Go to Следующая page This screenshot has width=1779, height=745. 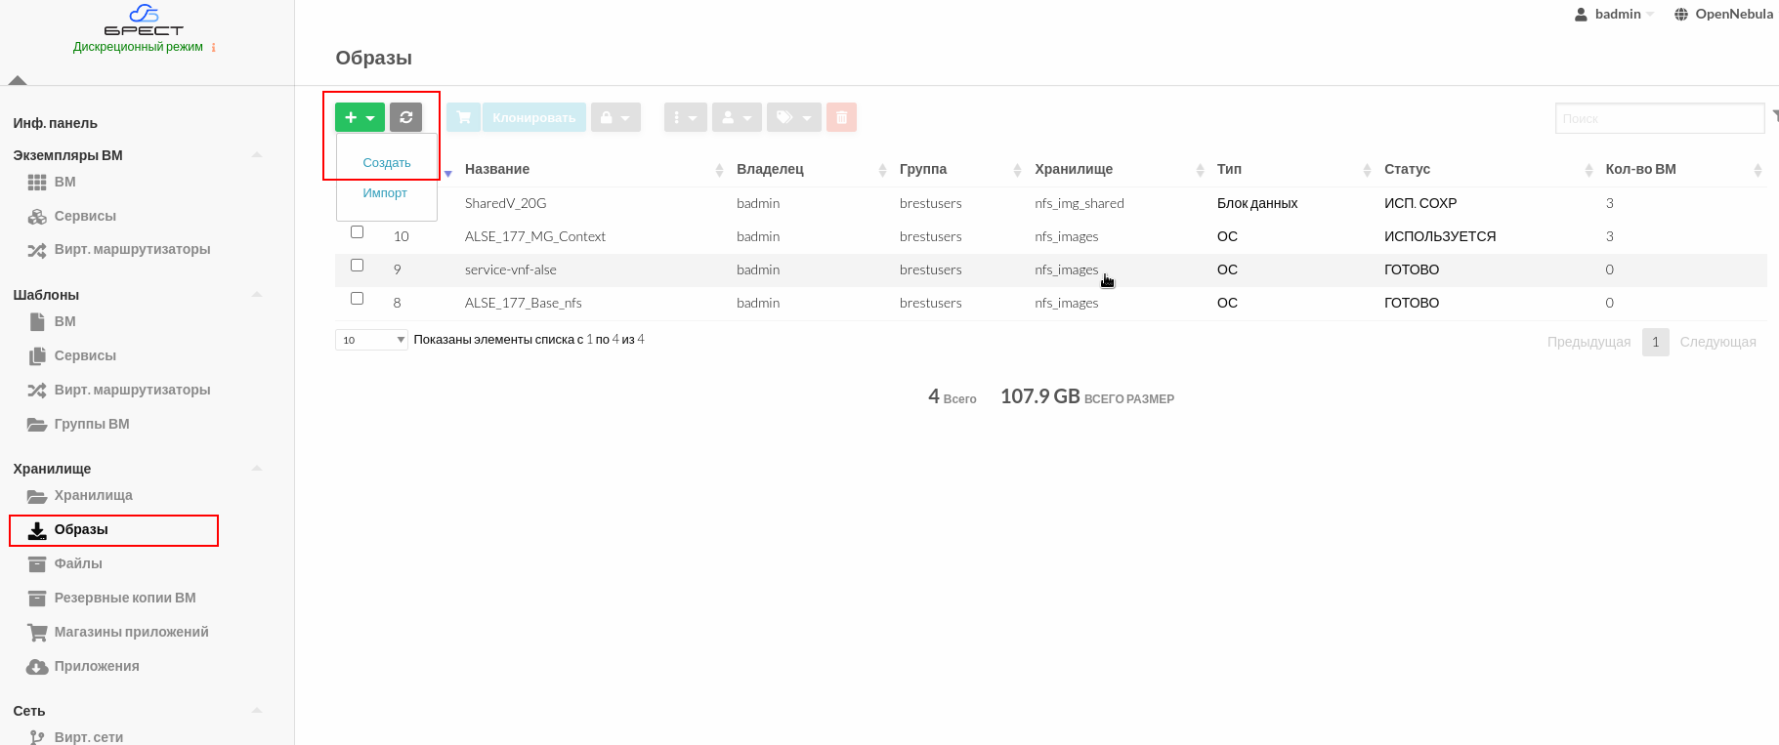[1717, 342]
